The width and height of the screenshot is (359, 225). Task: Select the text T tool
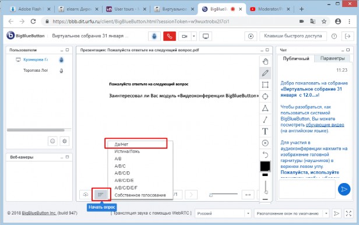(265, 131)
